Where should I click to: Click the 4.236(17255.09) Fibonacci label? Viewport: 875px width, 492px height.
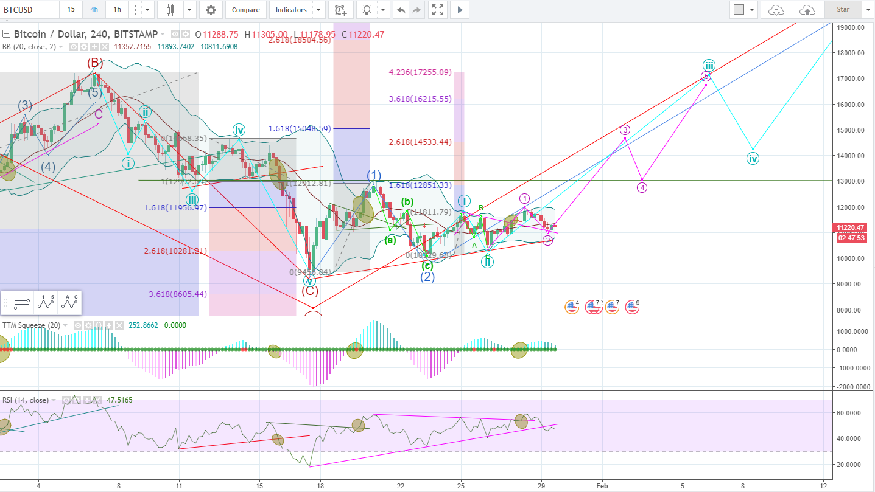420,72
